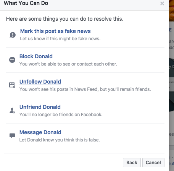Click 'Let us know if this might be fake news'
This screenshot has width=174, height=171.
[60, 39]
